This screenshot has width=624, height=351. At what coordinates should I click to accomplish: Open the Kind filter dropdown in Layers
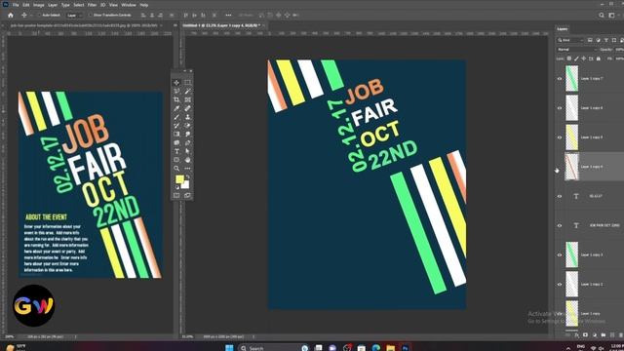tap(570, 40)
